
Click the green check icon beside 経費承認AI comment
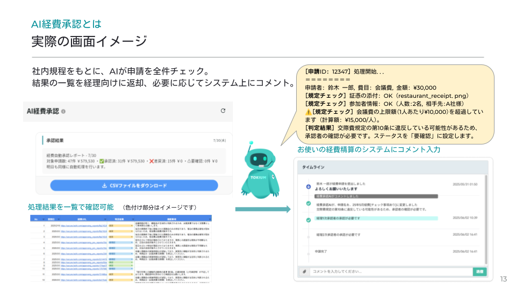tap(308, 204)
